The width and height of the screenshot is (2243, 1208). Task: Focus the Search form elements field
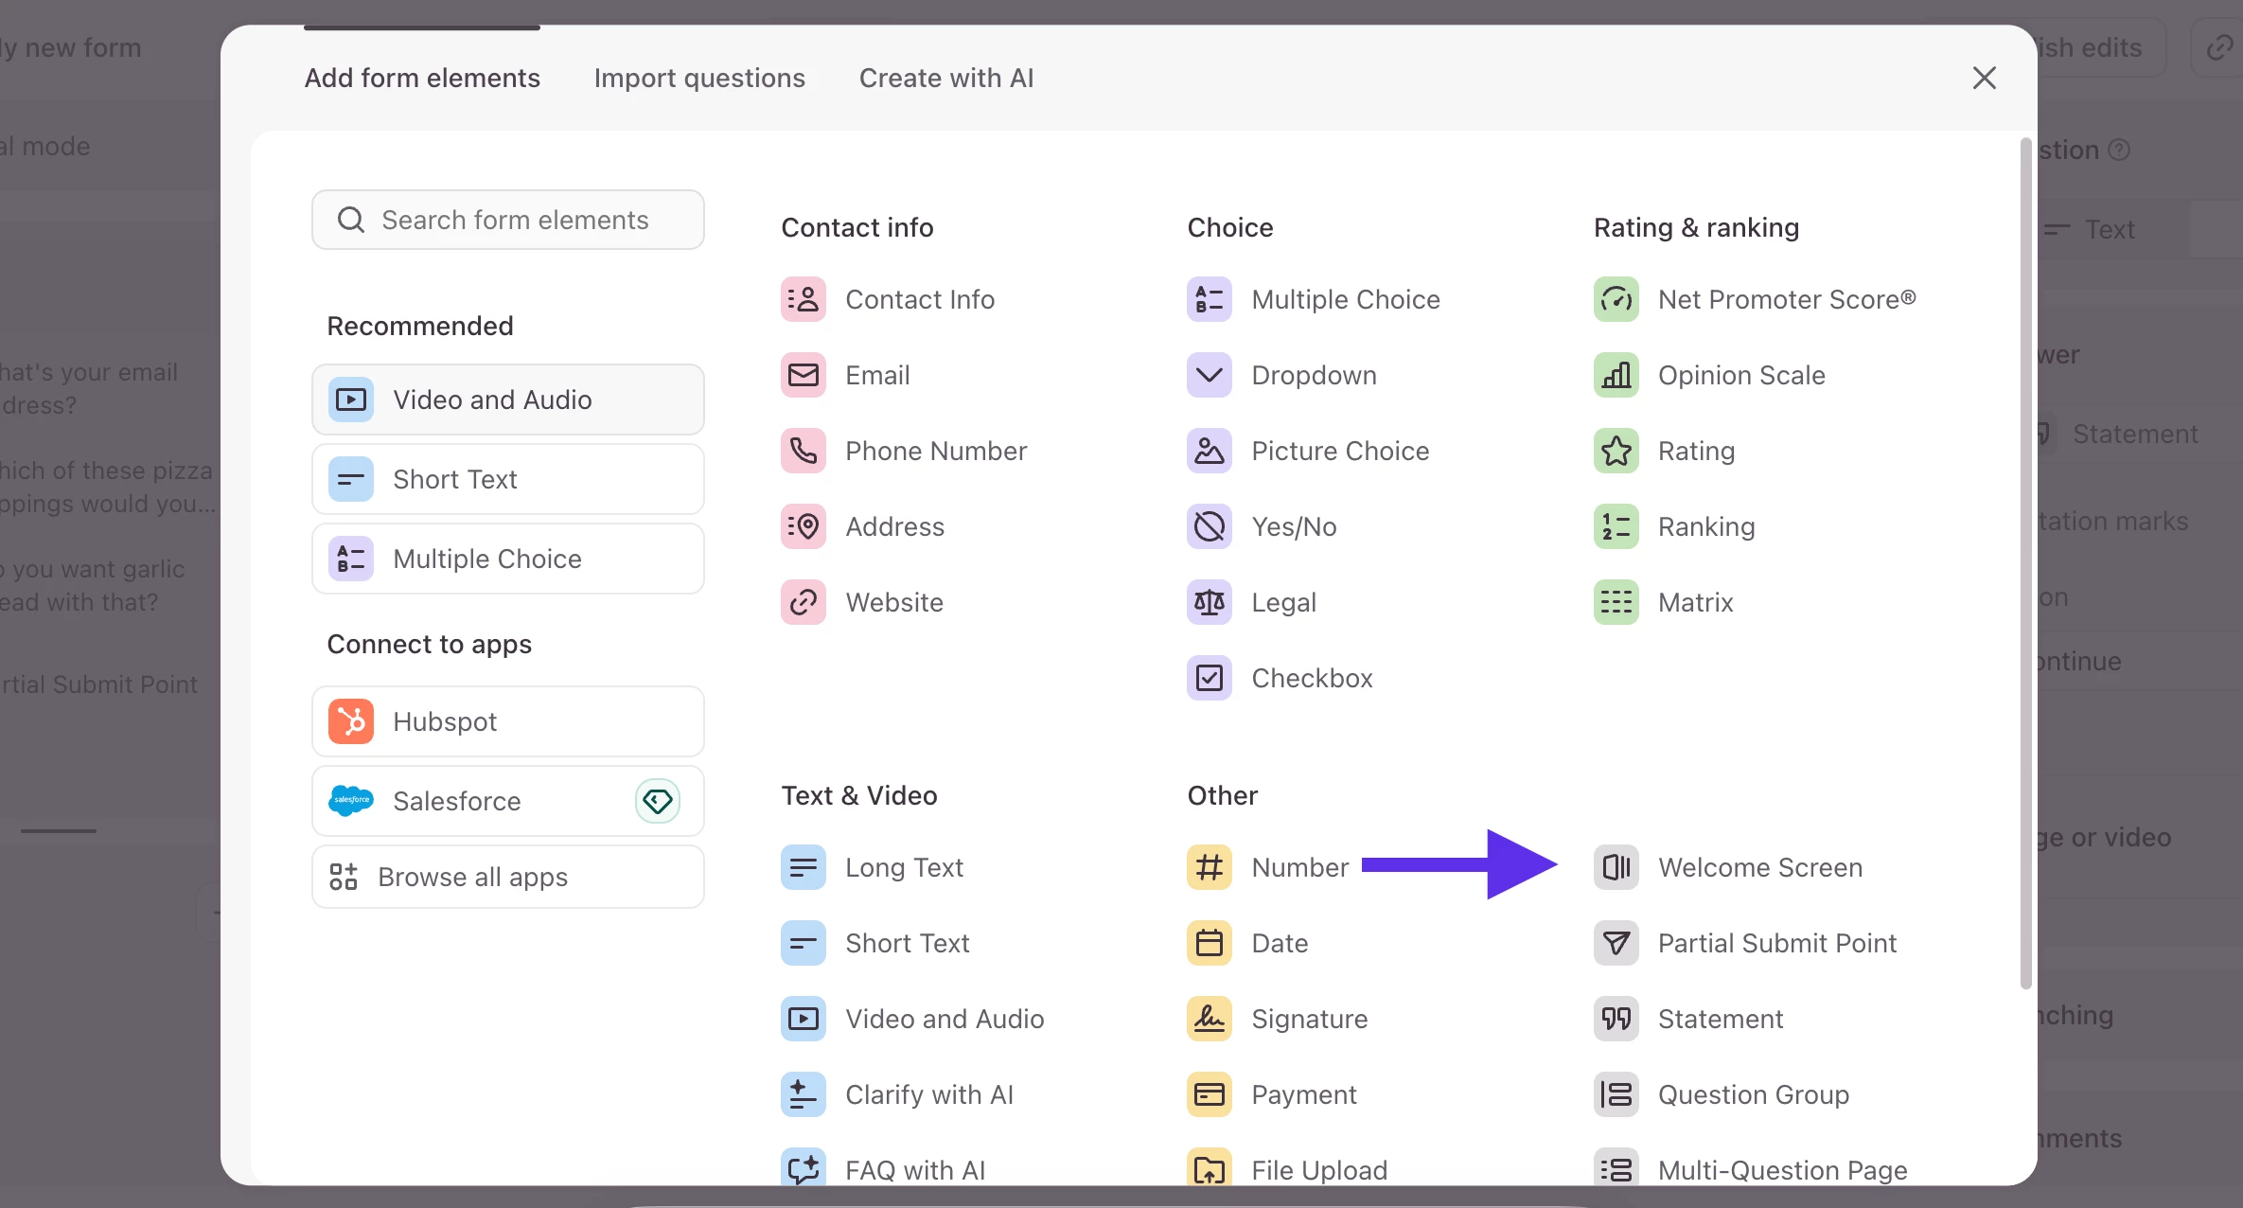tap(515, 220)
